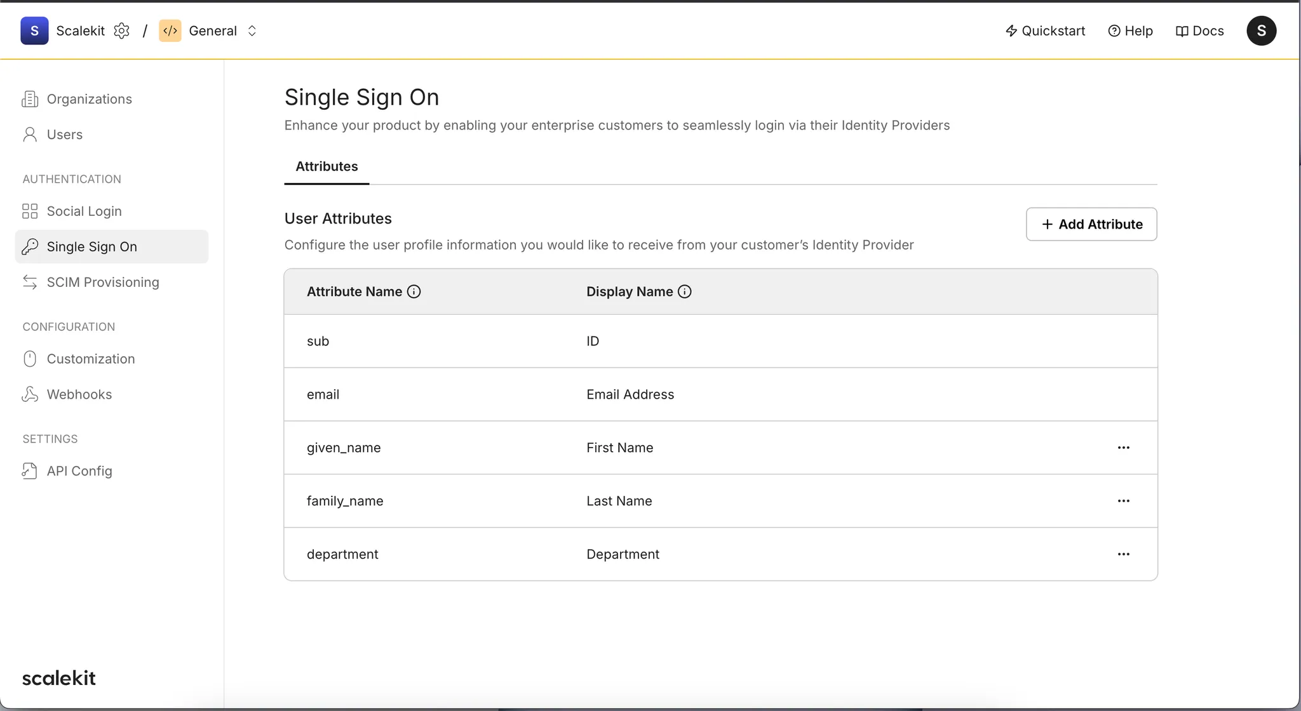
Task: Open SCIM Provisioning settings
Action: tap(102, 282)
